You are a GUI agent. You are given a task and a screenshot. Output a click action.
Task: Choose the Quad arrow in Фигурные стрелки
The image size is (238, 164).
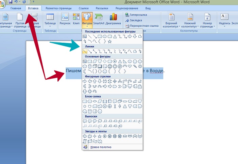[x=115, y=81]
